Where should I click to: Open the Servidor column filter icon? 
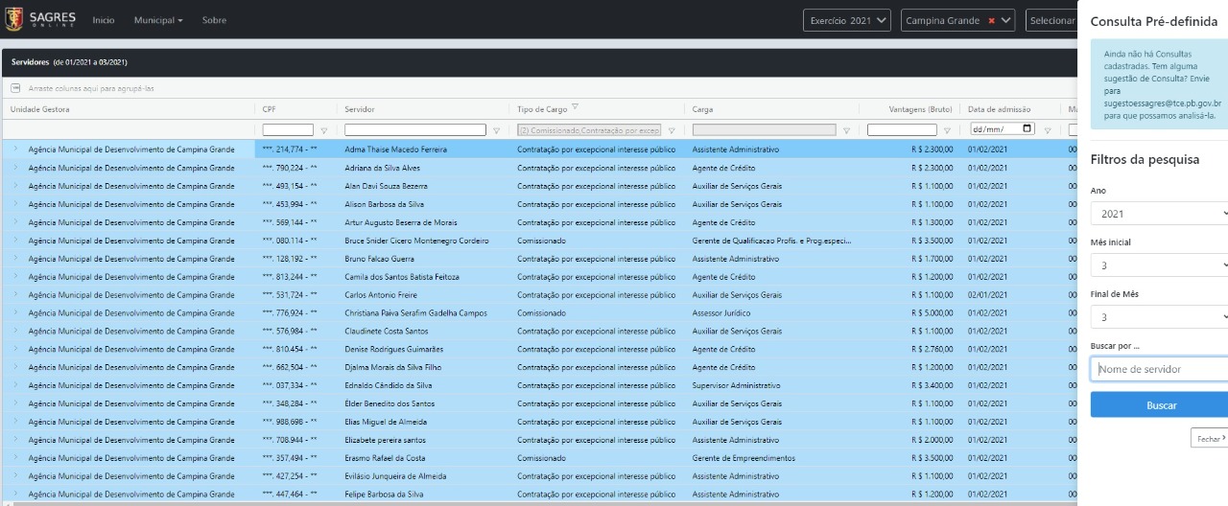click(496, 130)
